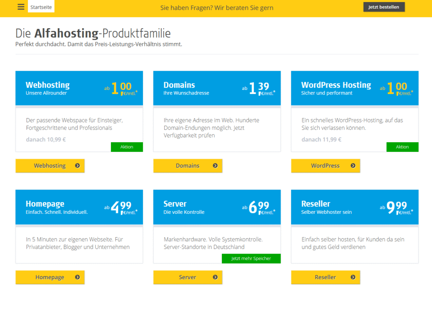Click 'Die Alfahosting-Produktfamilie' heading
Screen dimensions: 432x313
93,33
